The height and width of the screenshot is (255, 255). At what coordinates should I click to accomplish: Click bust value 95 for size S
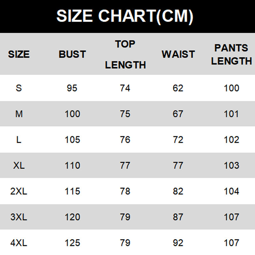[72, 88]
